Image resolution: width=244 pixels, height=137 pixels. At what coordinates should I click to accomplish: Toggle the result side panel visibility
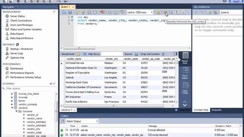[175, 54]
